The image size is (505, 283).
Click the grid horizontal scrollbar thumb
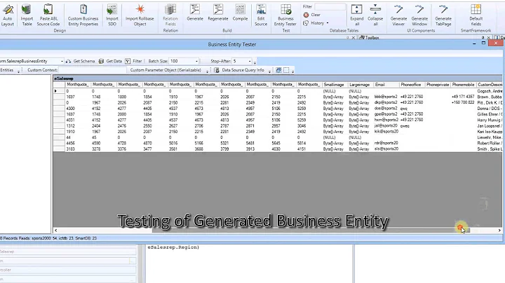pos(311,230)
